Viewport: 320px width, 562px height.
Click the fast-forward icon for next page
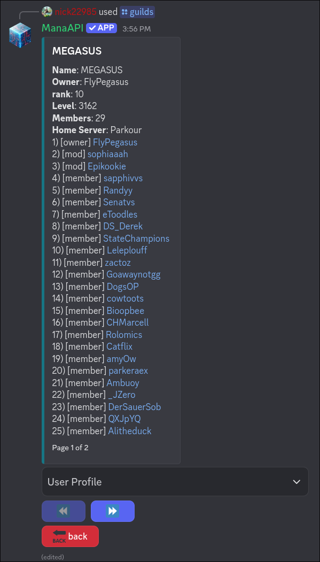point(112,511)
